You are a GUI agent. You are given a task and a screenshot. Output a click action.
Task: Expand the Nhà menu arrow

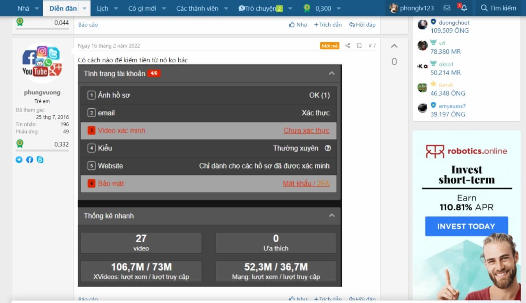37,8
